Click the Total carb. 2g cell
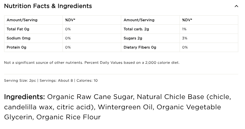Viewport: 245px width, 129px height. point(136,29)
